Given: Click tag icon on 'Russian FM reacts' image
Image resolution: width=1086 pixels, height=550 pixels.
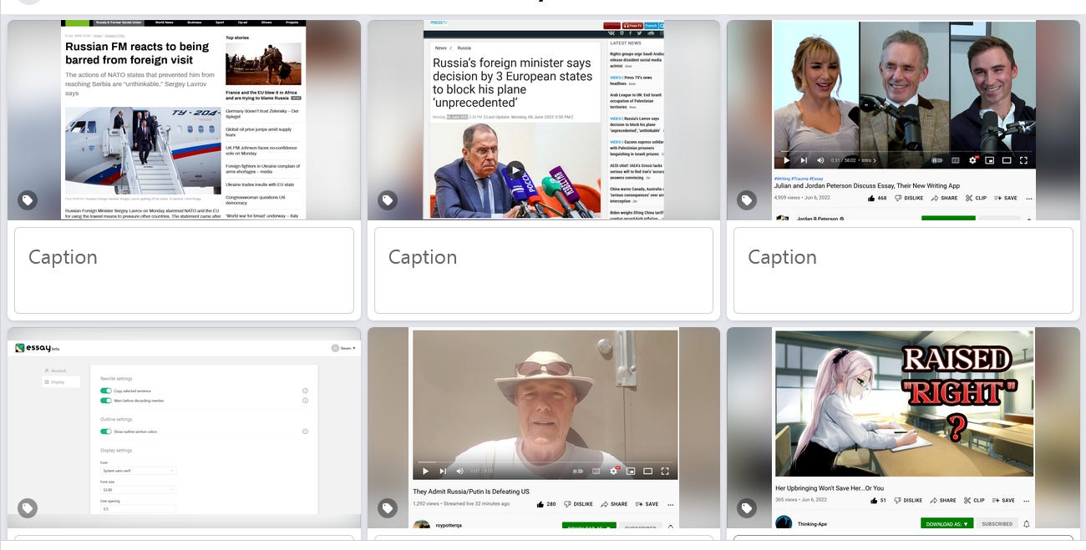Looking at the screenshot, I should tap(28, 200).
